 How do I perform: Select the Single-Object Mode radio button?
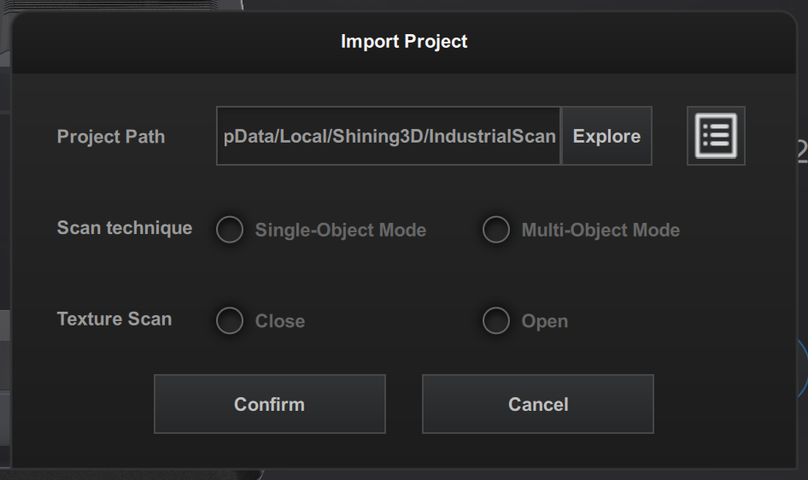[x=230, y=230]
